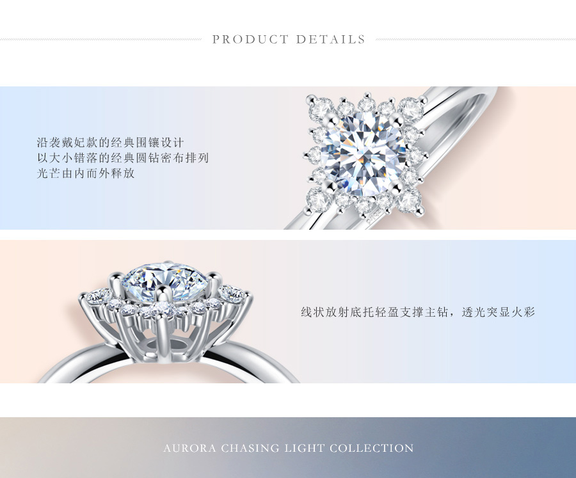576x478 pixels.
Task: Click the dotted line left of PRODUCT DETAILS
Action: point(100,39)
